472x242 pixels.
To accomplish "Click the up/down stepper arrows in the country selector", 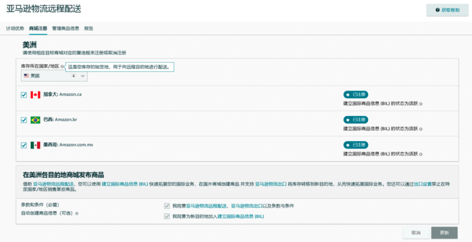I will pyautogui.click(x=73, y=76).
